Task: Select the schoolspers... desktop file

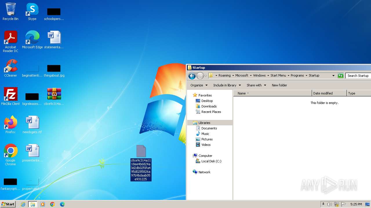Action: tap(54, 14)
